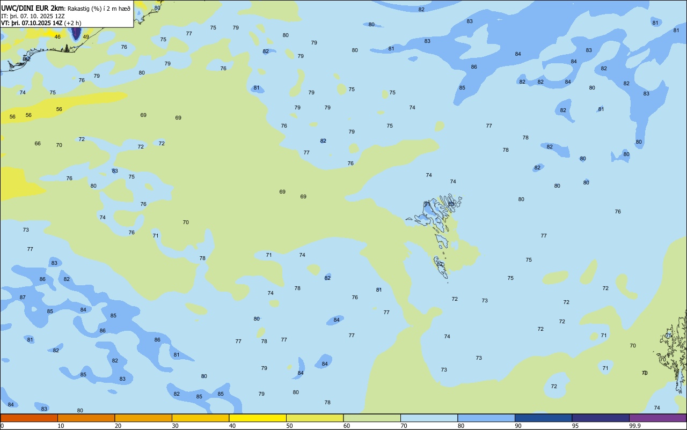
Task: Click the 90–95 dark blue legend swatch
Action: [x=543, y=418]
